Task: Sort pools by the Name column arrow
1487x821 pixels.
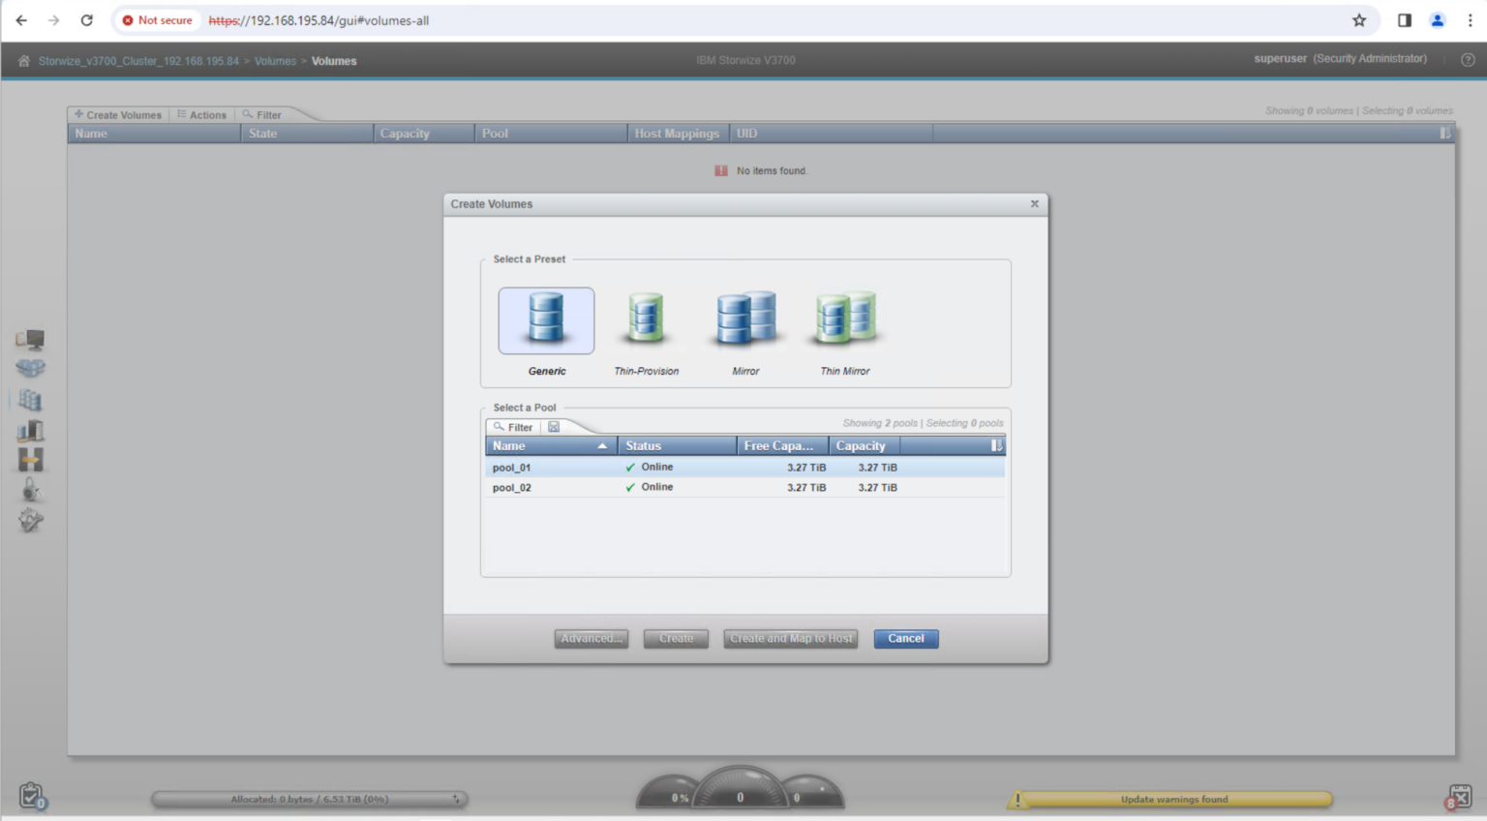Action: [603, 445]
